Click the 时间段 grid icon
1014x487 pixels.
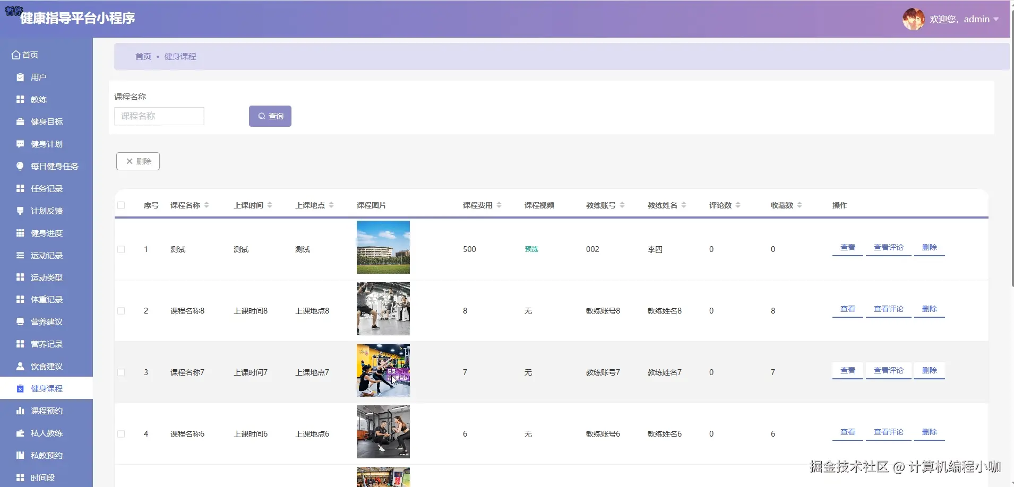[x=20, y=478]
